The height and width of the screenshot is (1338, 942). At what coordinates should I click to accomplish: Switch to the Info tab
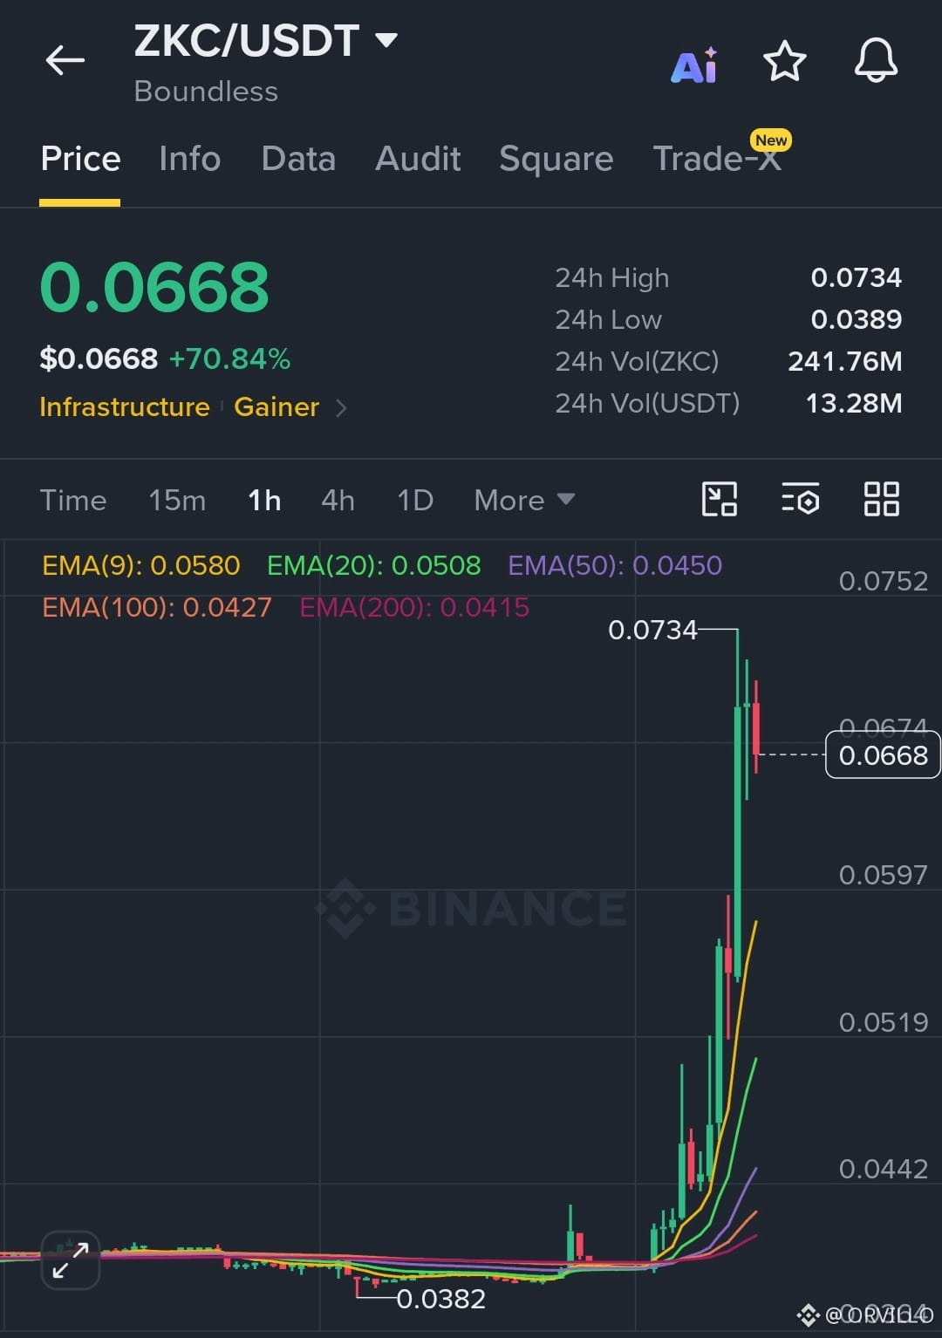tap(189, 159)
